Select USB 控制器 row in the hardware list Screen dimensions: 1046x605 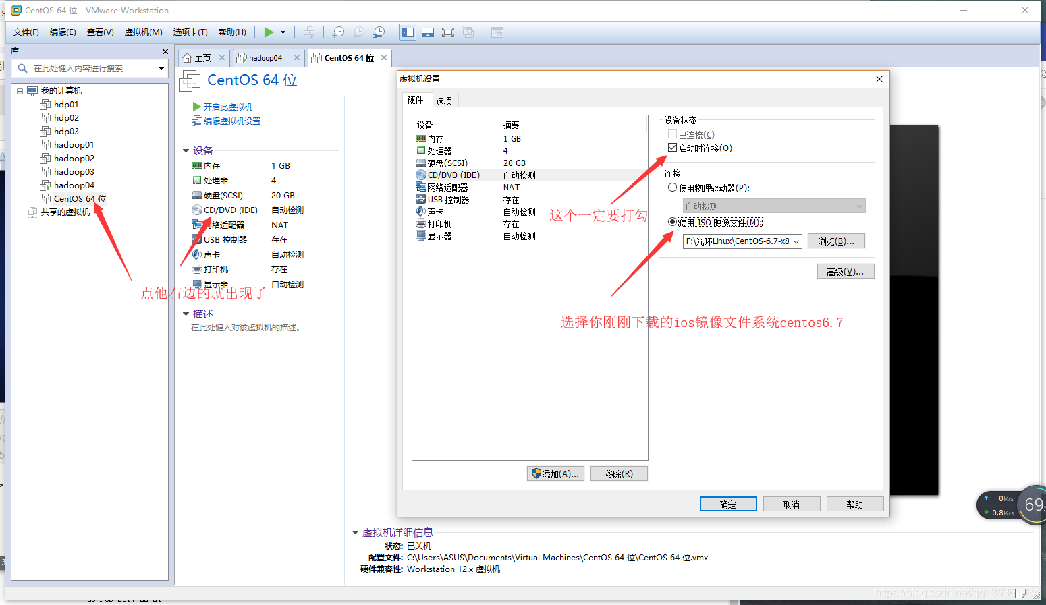point(530,200)
